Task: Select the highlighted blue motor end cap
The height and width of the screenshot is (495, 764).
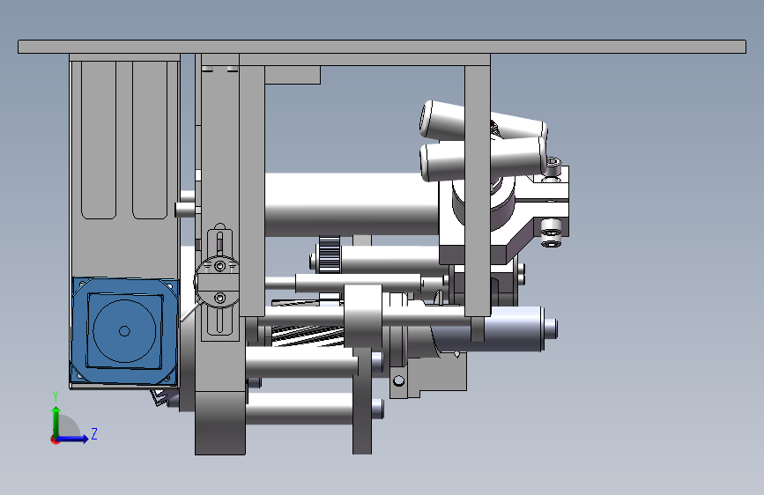Action: tap(125, 331)
